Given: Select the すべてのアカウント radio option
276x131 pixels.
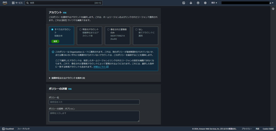Looking at the screenshot, I should [52, 30].
